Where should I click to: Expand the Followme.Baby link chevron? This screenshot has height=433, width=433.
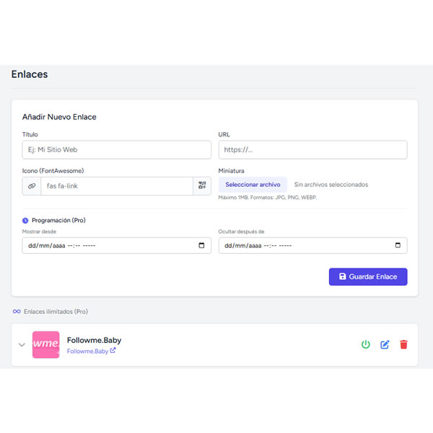pos(22,345)
